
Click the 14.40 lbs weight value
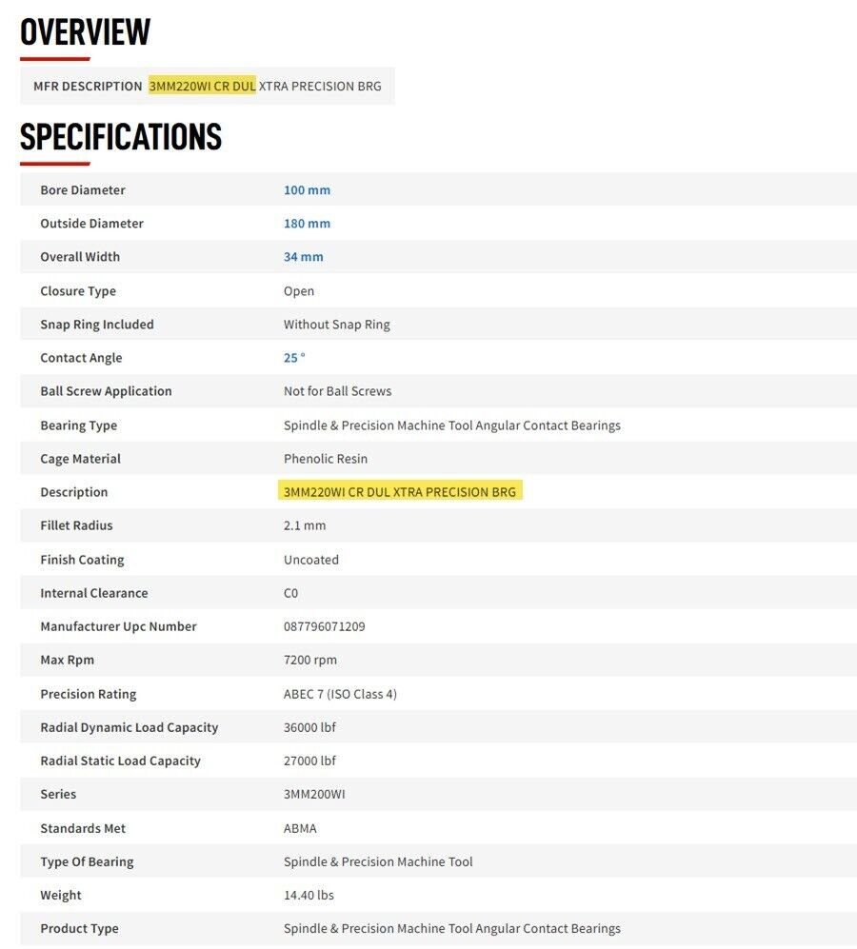click(309, 895)
